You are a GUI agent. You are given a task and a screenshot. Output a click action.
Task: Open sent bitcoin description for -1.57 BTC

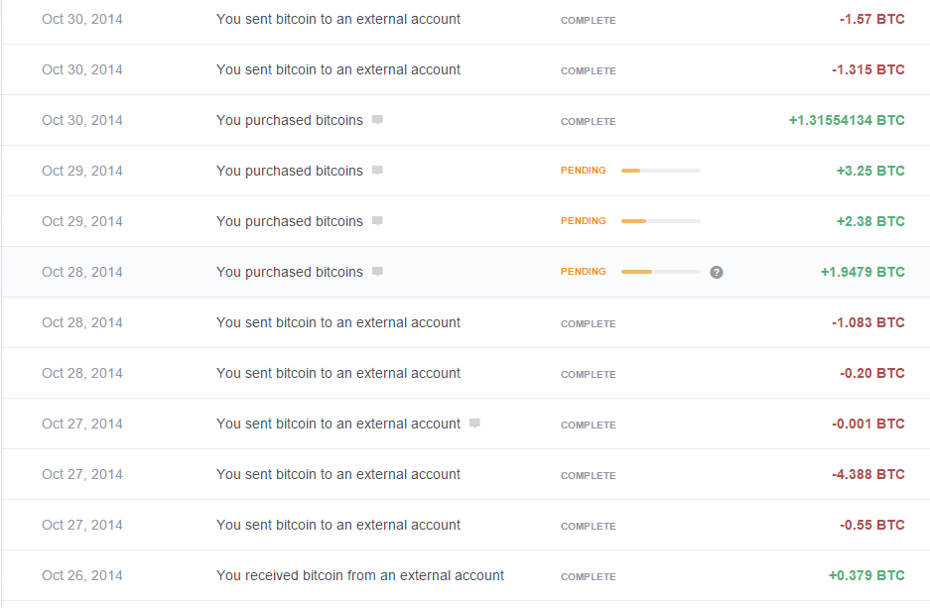coord(338,19)
